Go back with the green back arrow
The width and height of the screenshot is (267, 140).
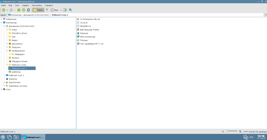pyautogui.click(x=4, y=10)
